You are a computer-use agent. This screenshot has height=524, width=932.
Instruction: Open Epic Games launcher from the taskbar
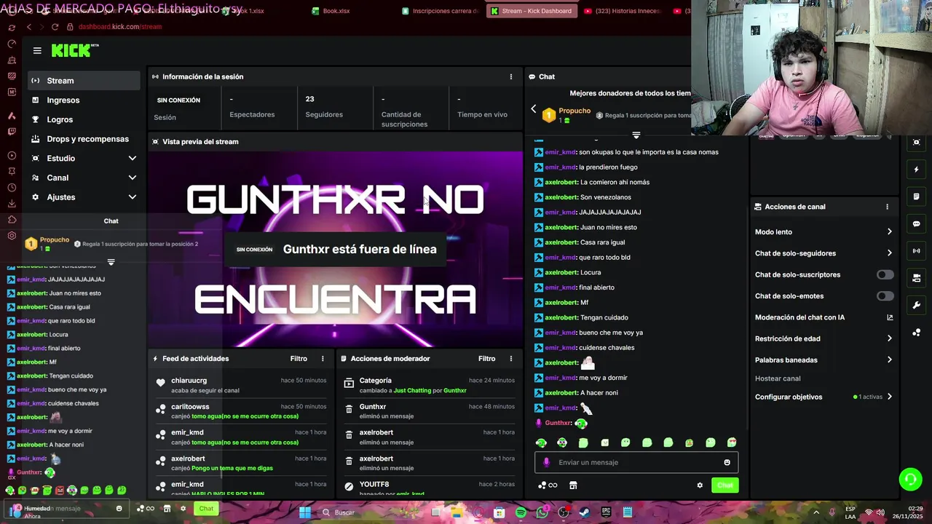coord(606,512)
